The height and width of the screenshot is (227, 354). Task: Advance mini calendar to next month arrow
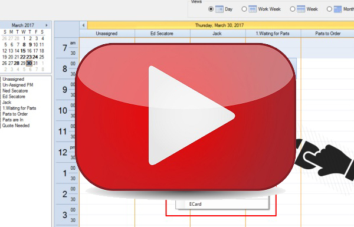[x=47, y=25]
